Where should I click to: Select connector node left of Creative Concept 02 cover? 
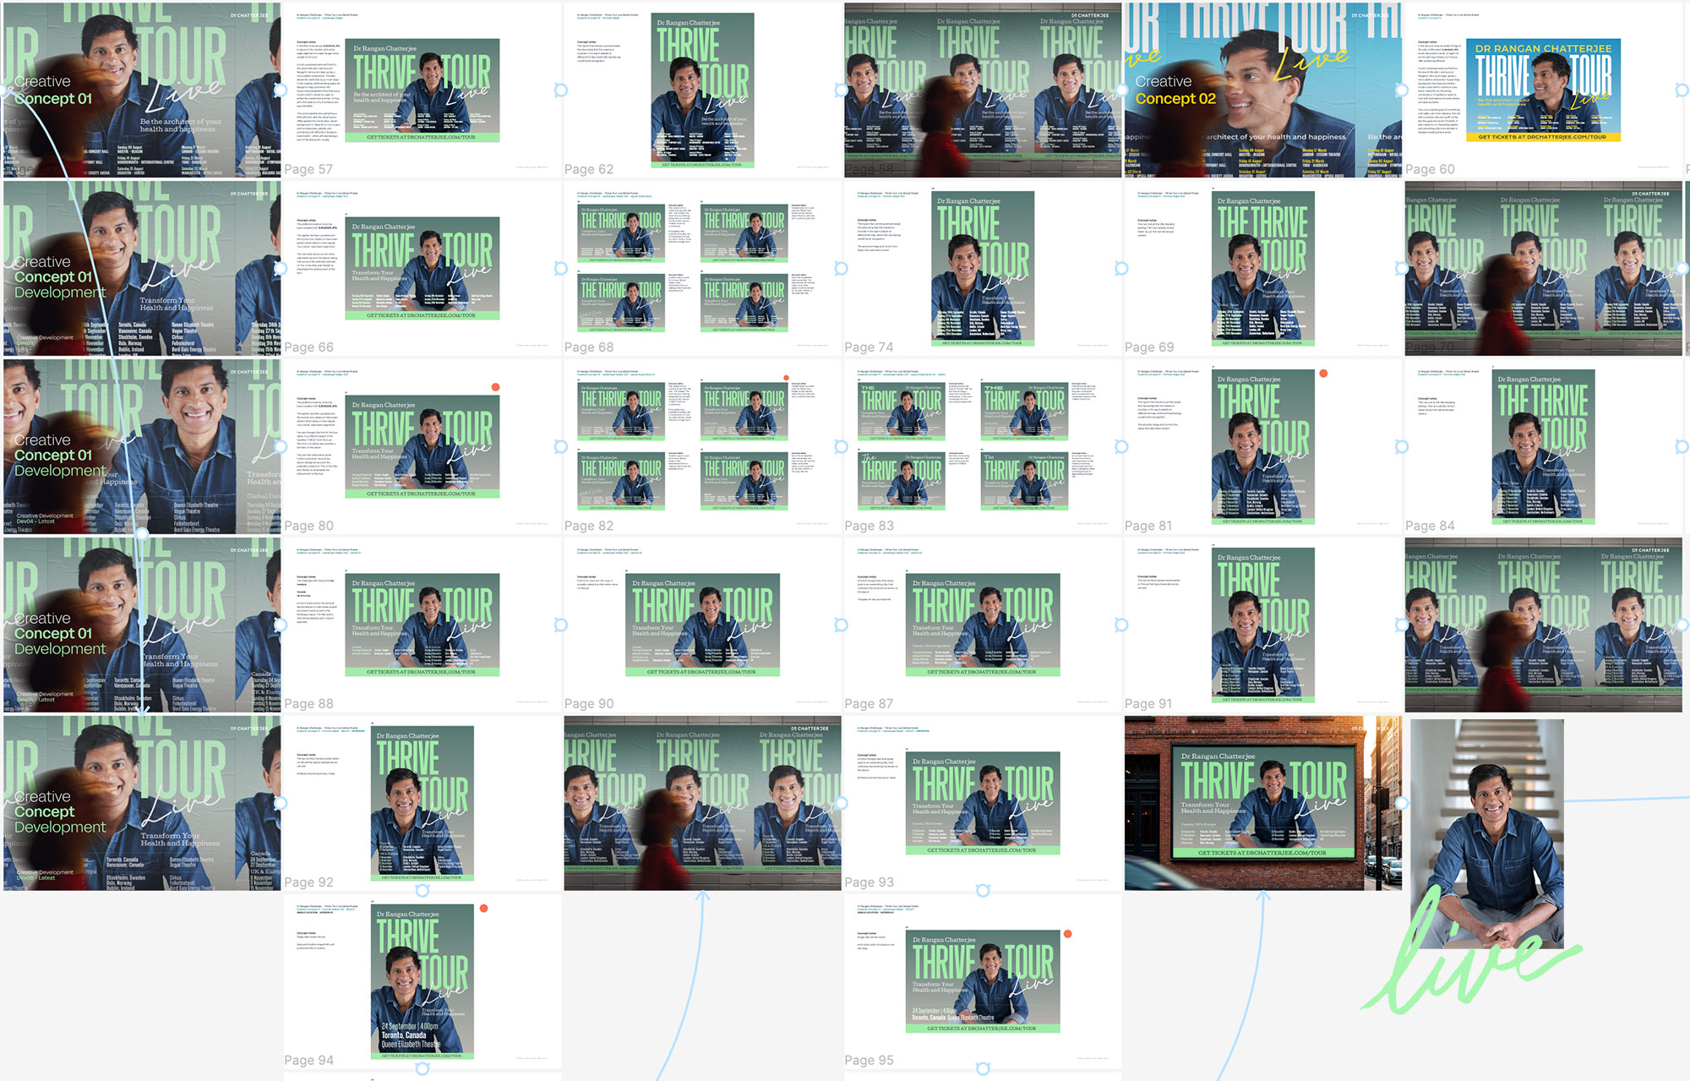(1121, 90)
